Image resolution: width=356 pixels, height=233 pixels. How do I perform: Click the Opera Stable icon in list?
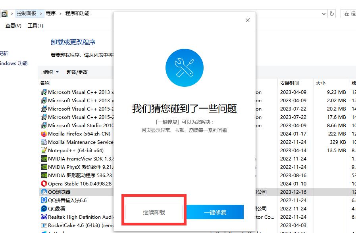coord(44,183)
